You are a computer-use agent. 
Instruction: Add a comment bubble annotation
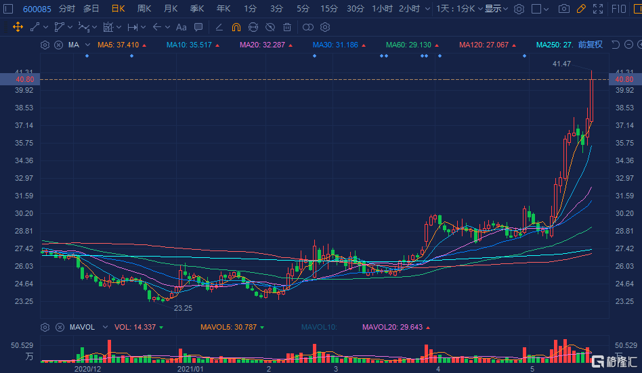tap(198, 27)
